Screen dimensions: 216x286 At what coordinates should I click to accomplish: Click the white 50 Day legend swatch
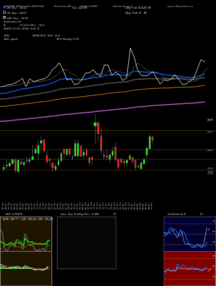click(4, 13)
